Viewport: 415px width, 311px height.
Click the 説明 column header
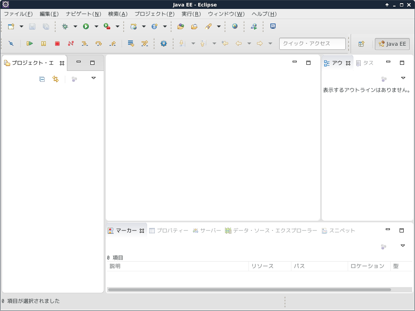(x=178, y=266)
